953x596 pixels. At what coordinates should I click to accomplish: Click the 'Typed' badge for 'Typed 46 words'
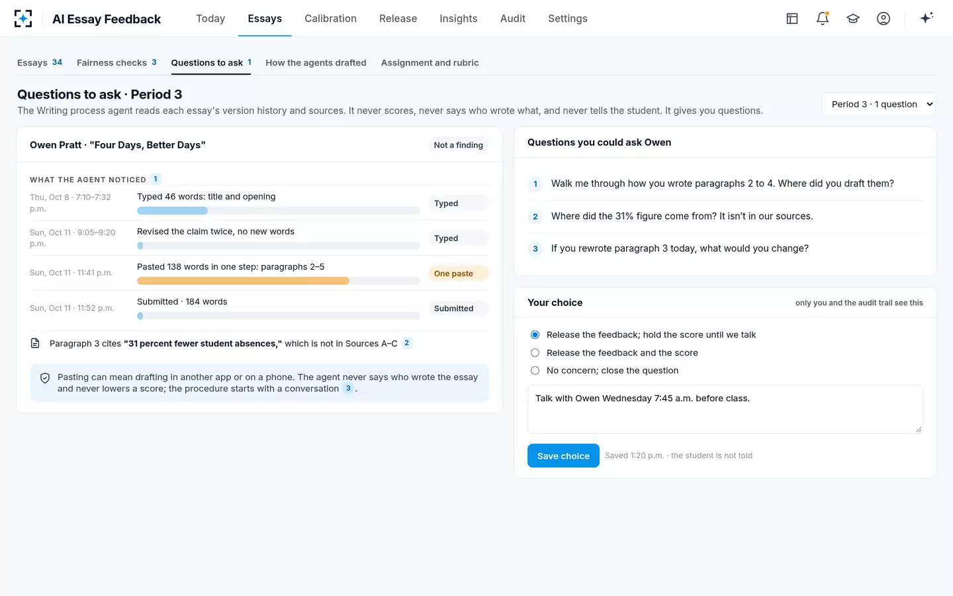coord(459,203)
